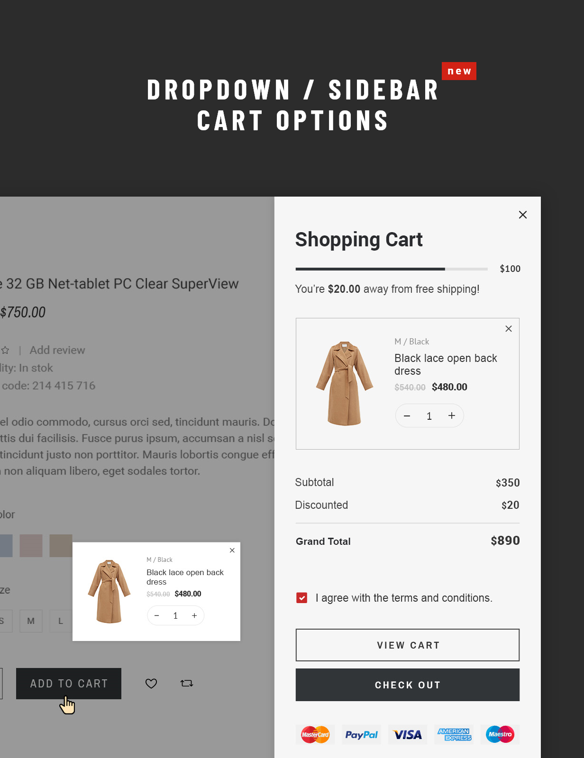Increase quantity in dropdown cart popup

pyautogui.click(x=194, y=615)
